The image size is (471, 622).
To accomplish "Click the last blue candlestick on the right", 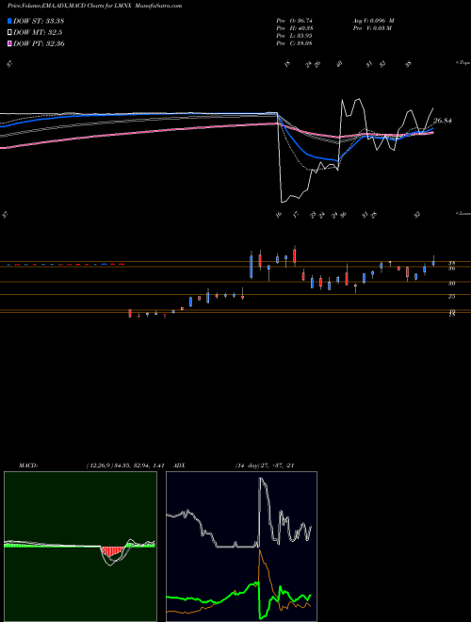I will (x=433, y=262).
